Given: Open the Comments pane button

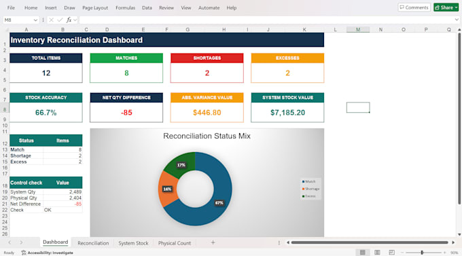Looking at the screenshot, I should 414,7.
